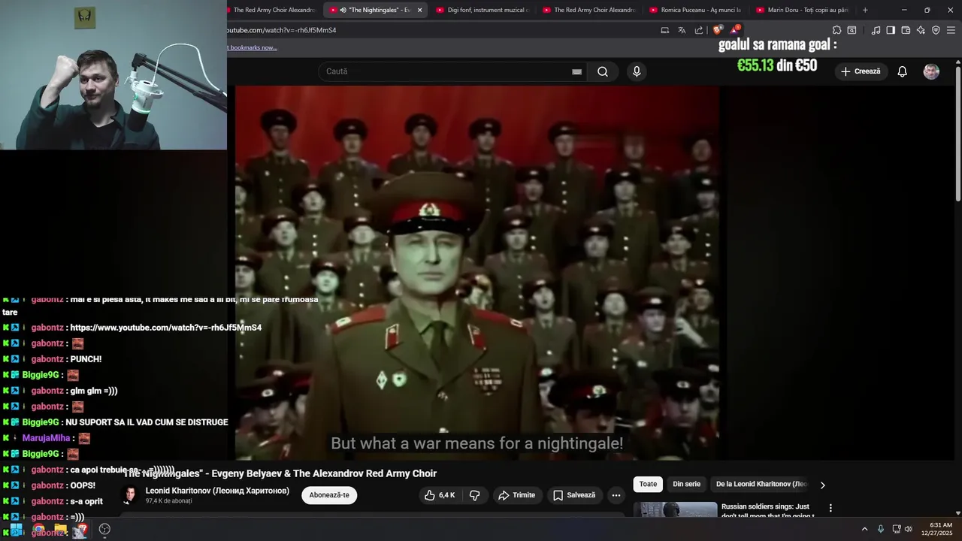Switch to the Digi fonf instrument muzical tab
The image size is (962, 541).
pos(483,10)
